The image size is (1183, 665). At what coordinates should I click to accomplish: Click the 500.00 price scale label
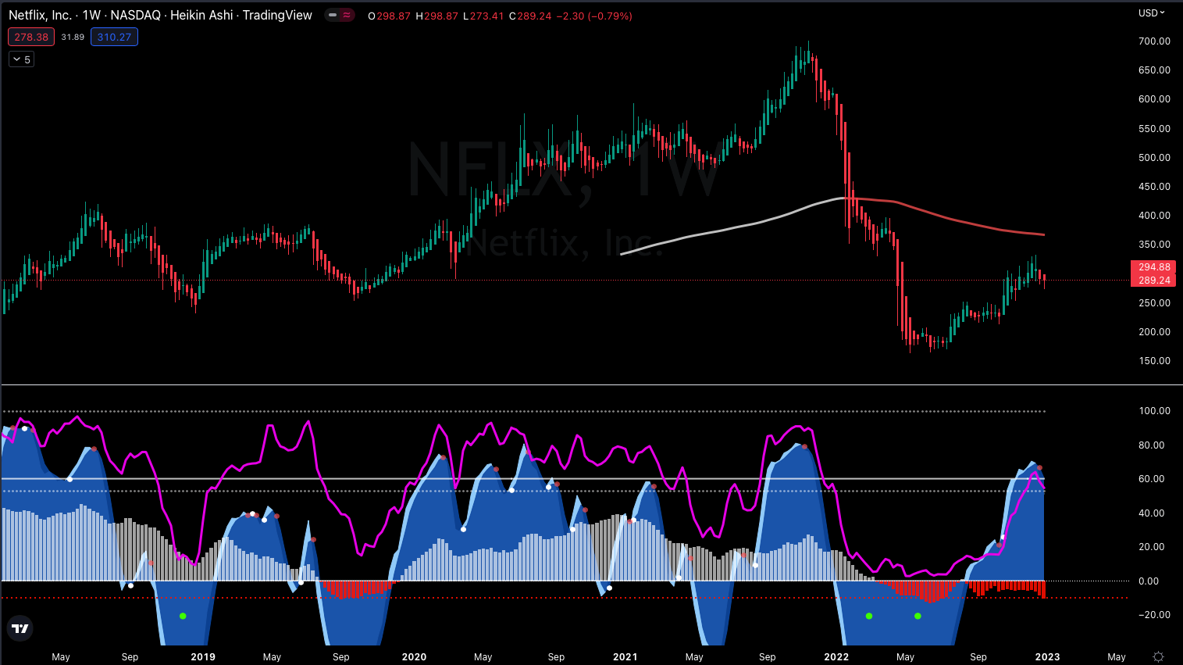click(x=1154, y=157)
